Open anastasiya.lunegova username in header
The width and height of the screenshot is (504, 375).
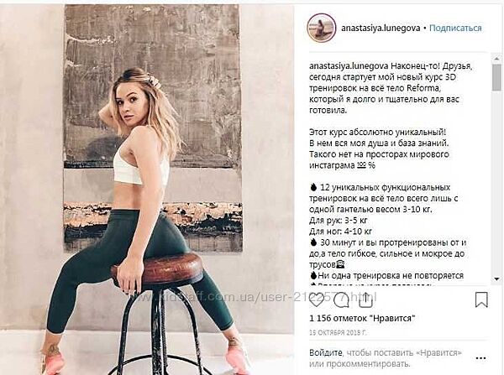[381, 29]
